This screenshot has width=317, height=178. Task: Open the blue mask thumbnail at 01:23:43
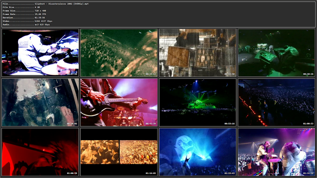pyautogui.click(x=197, y=152)
